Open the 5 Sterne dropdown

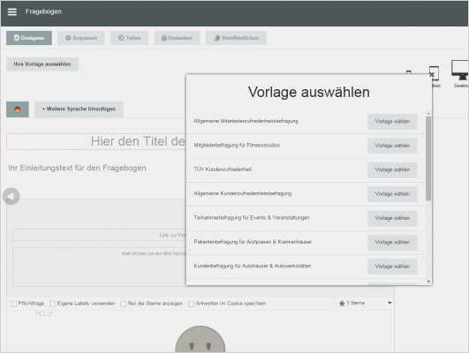(x=365, y=303)
